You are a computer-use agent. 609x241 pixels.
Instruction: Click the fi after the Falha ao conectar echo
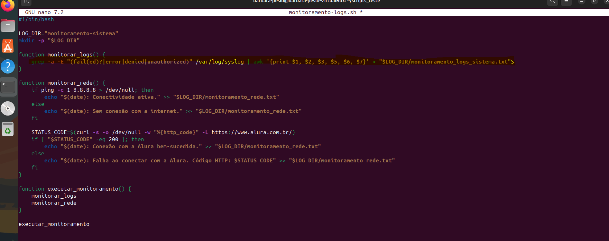pyautogui.click(x=35, y=168)
